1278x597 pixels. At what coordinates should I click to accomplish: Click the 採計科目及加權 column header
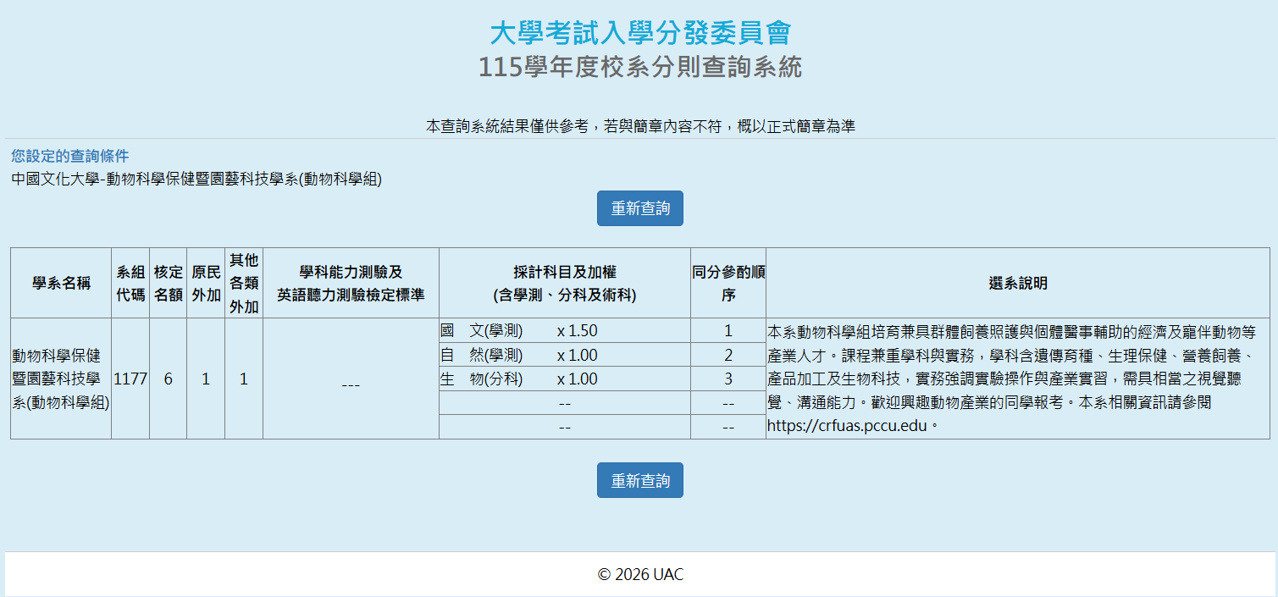click(x=564, y=283)
